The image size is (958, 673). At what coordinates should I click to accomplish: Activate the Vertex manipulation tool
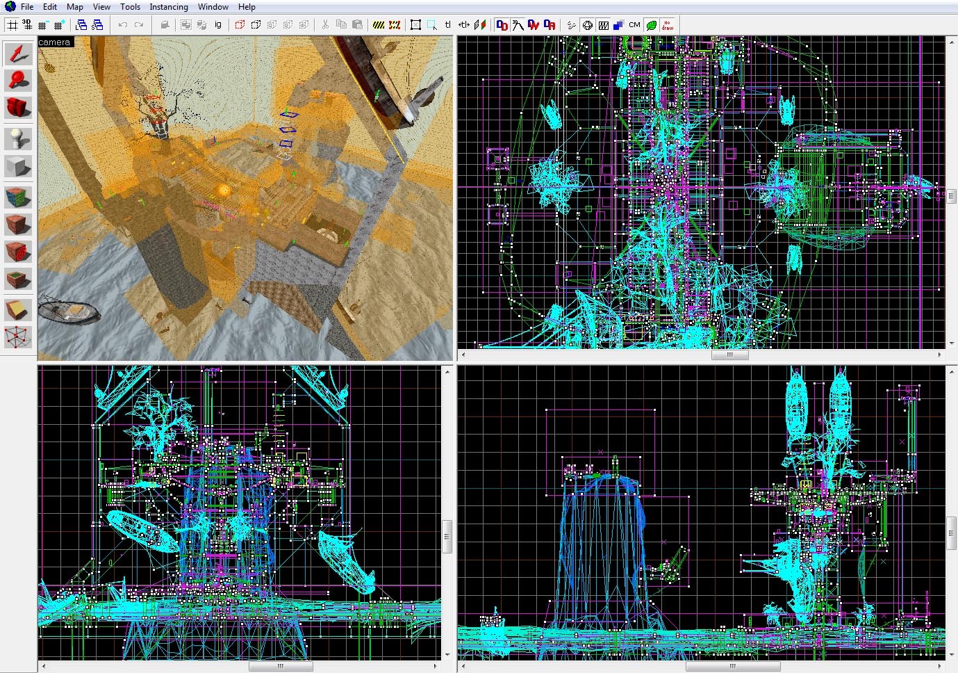point(18,337)
